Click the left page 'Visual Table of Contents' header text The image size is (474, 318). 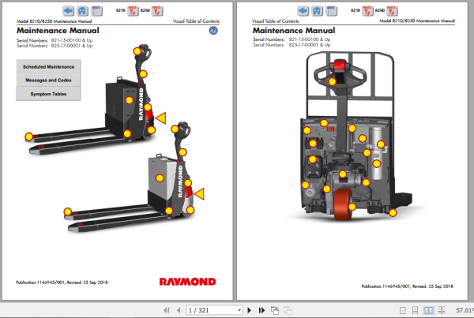(x=196, y=21)
